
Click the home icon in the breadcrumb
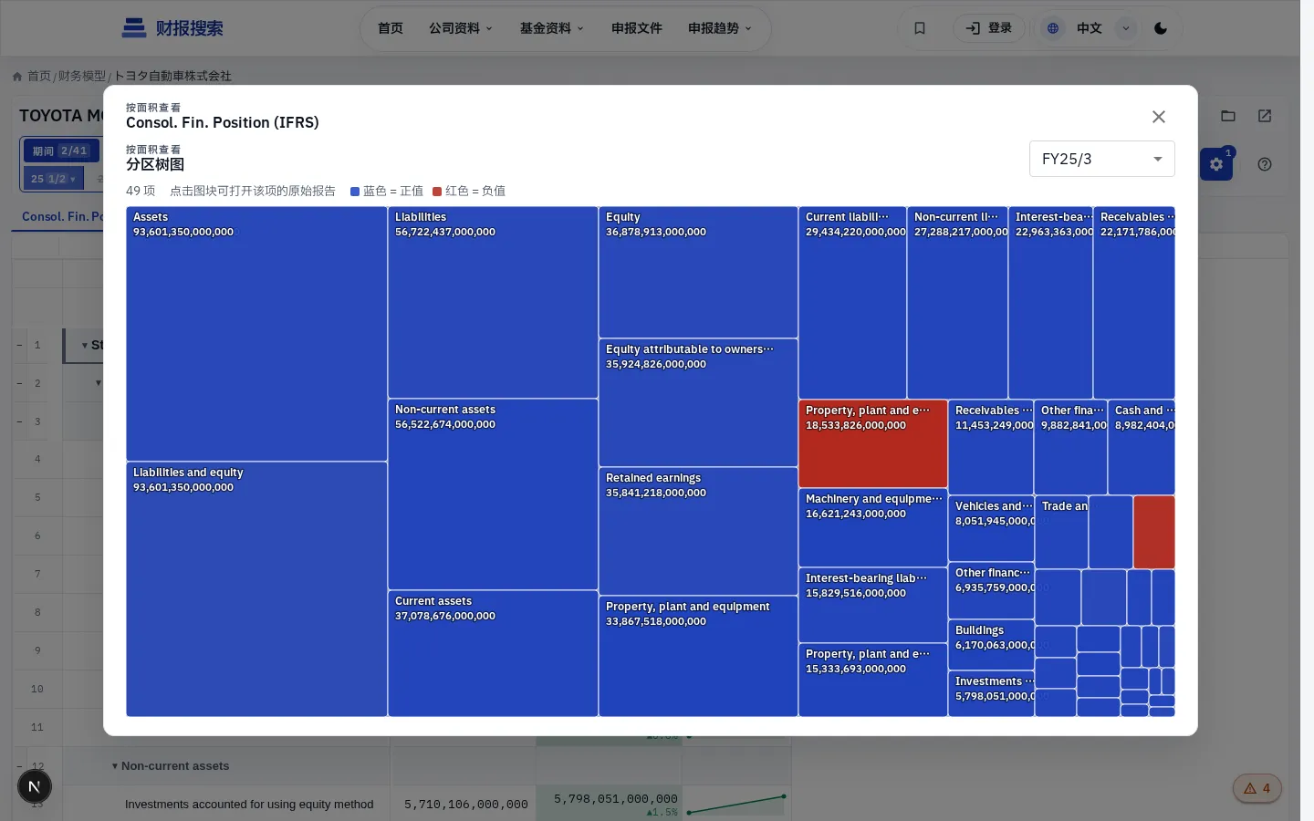tap(17, 77)
